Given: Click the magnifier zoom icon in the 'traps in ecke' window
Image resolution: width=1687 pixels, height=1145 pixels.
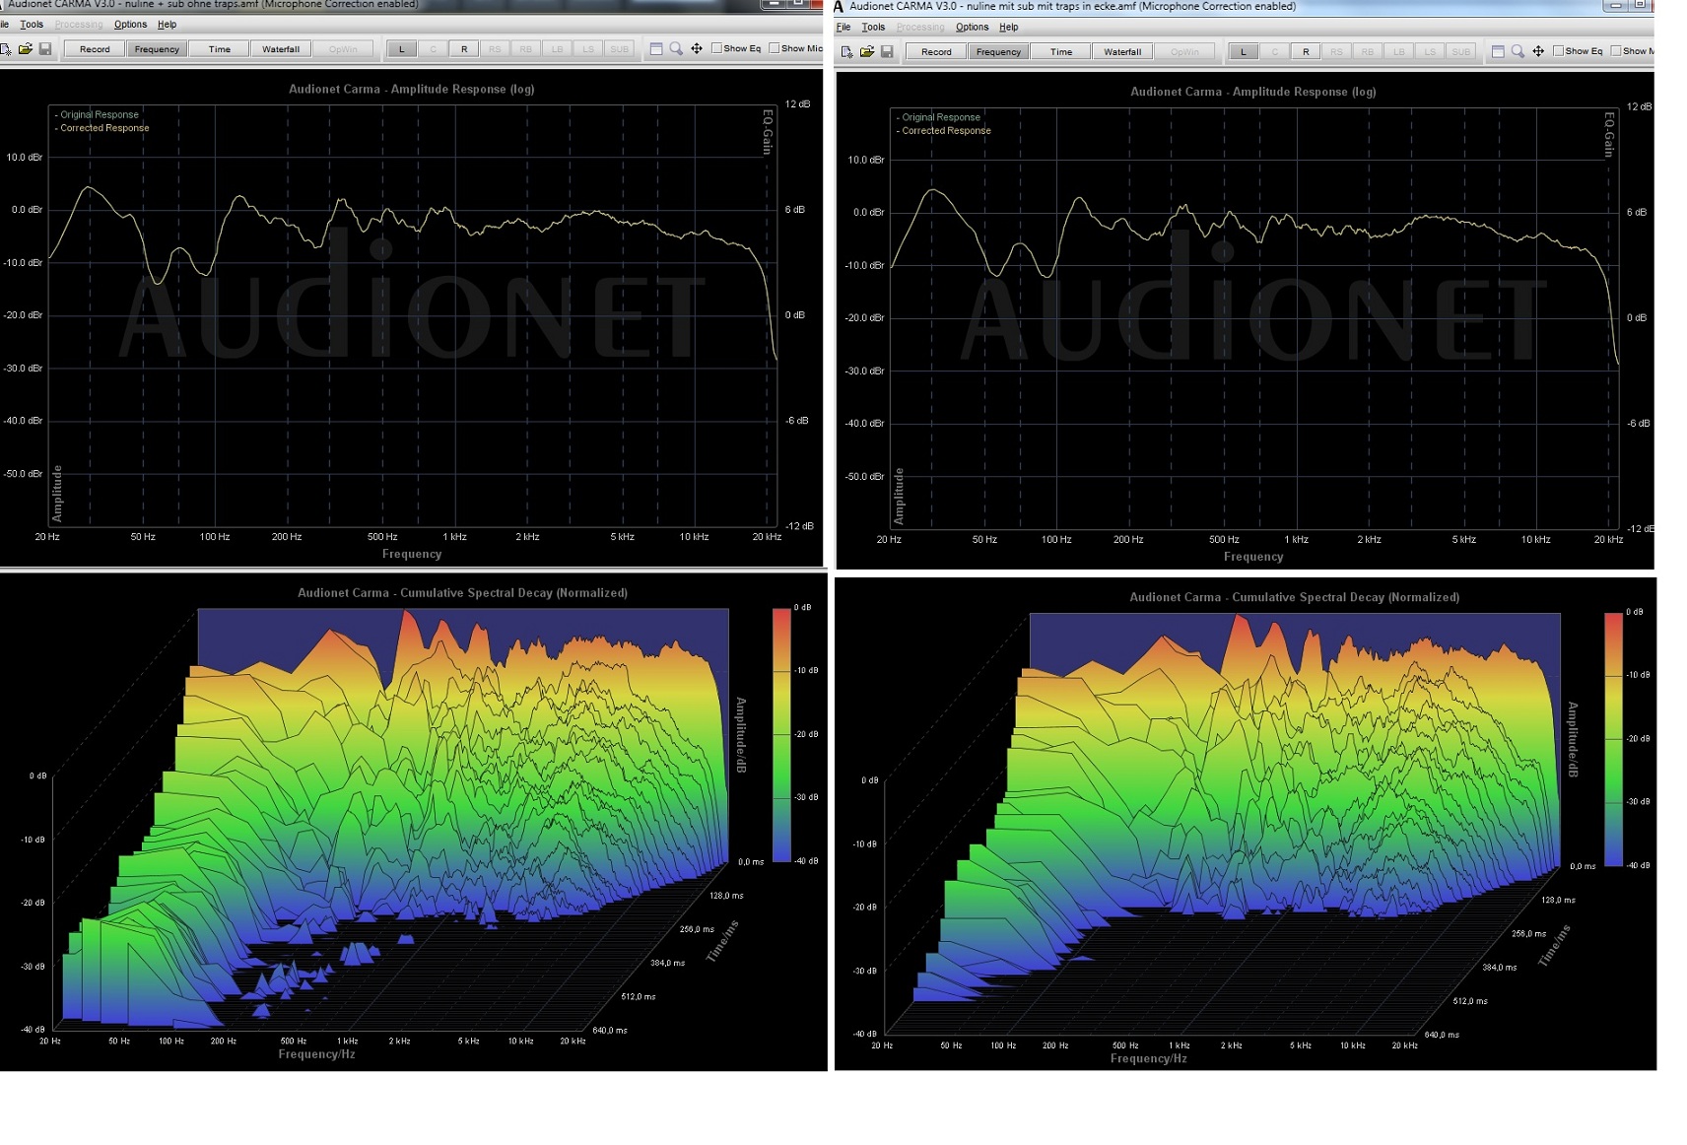Looking at the screenshot, I should click(x=1518, y=51).
